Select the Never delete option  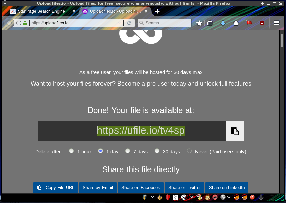point(189,151)
